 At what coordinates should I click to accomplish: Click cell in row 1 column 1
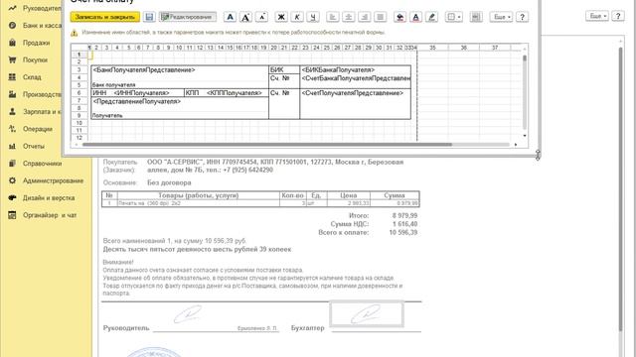pos(90,55)
